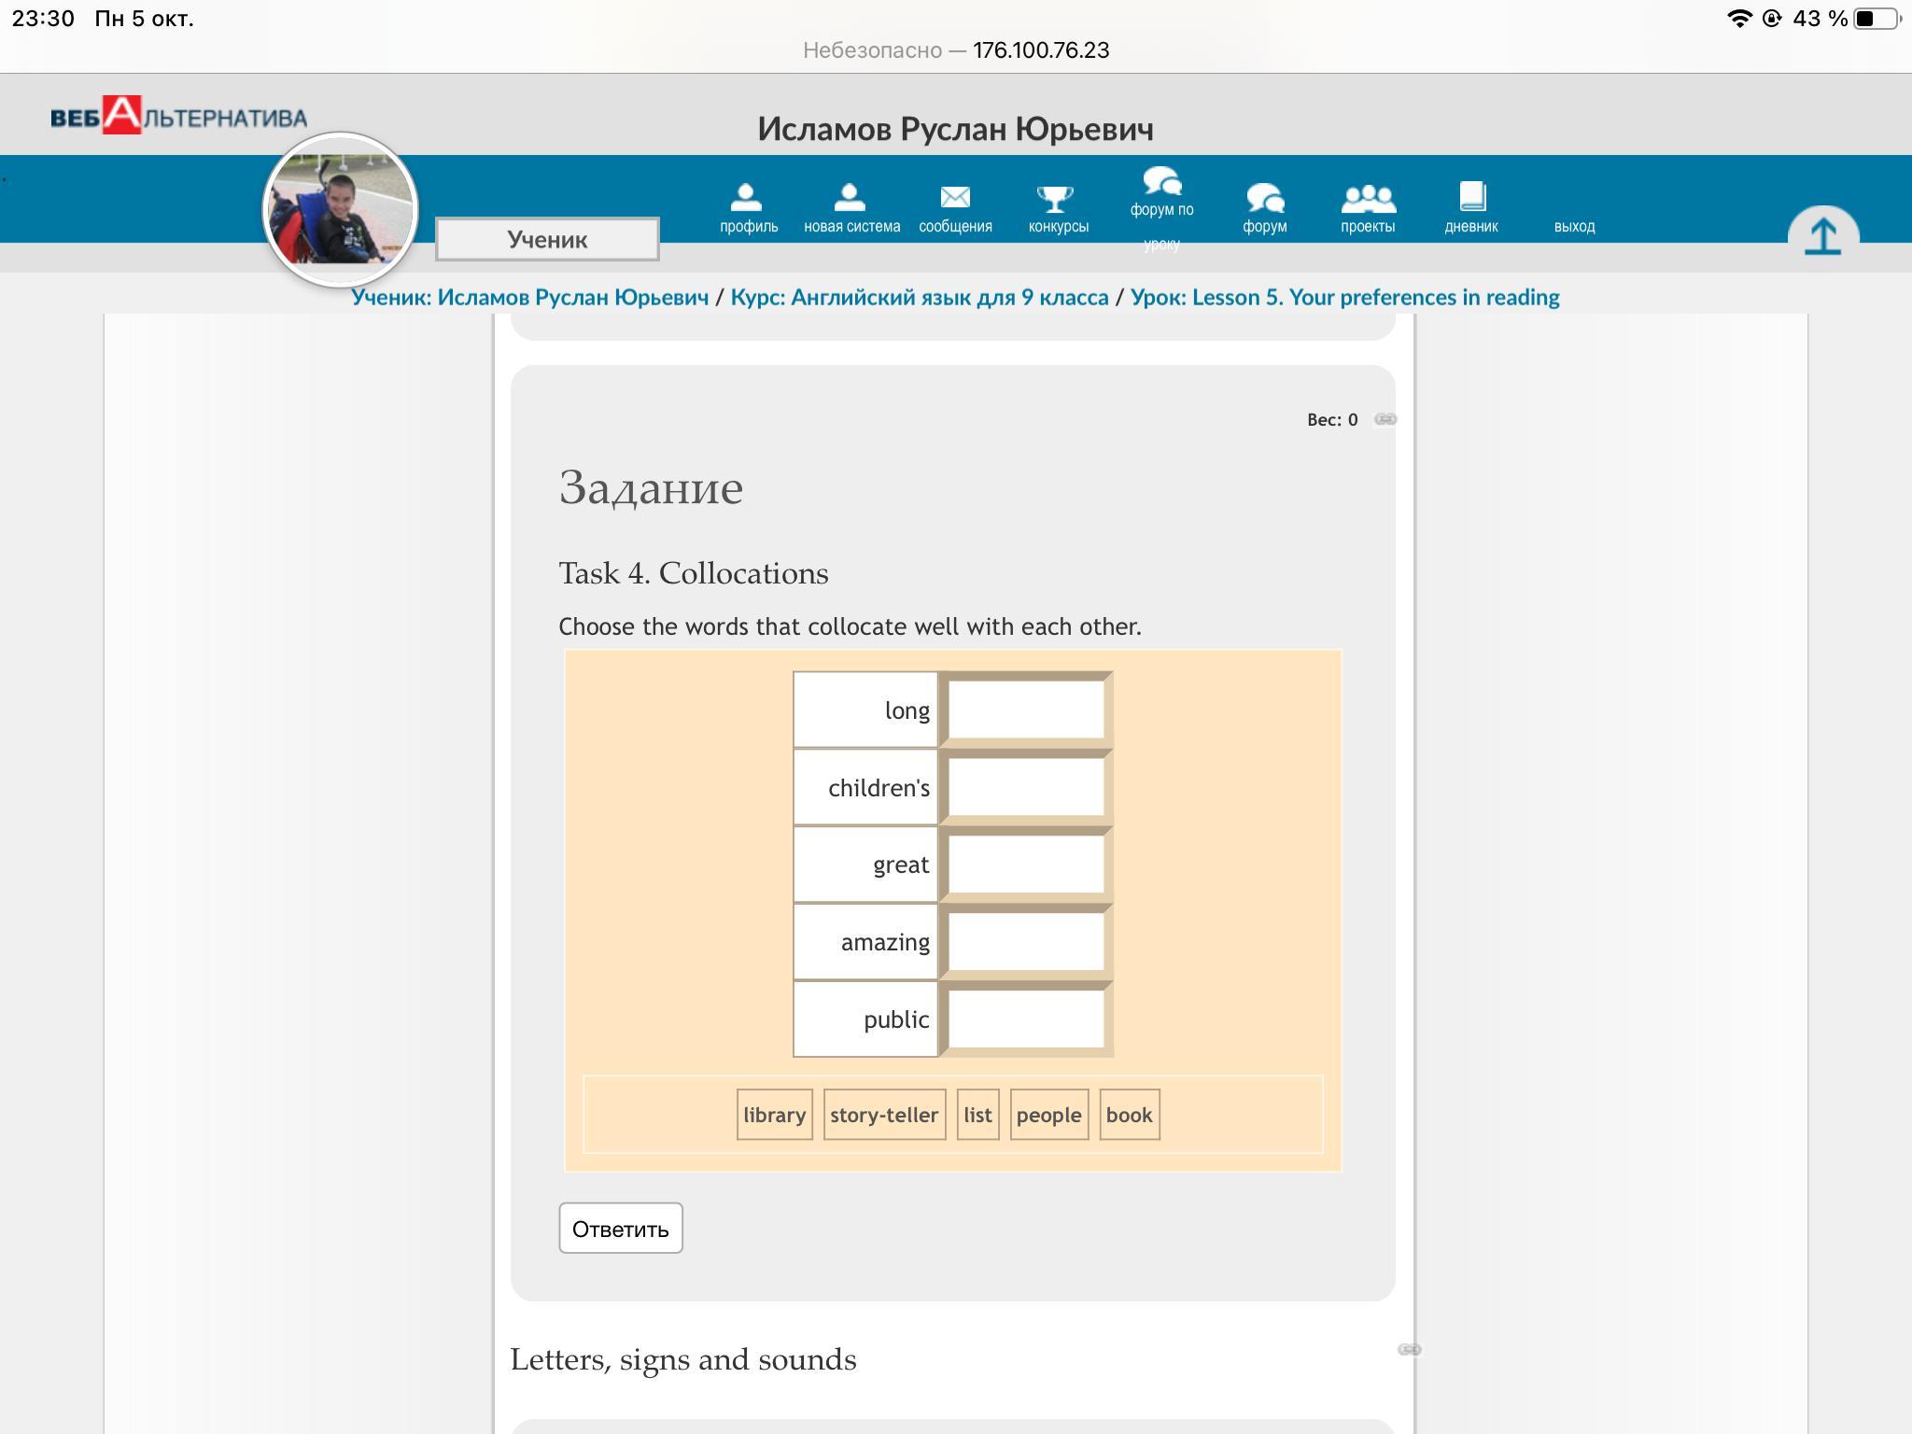Open the профиль icon in navigation

(x=748, y=198)
